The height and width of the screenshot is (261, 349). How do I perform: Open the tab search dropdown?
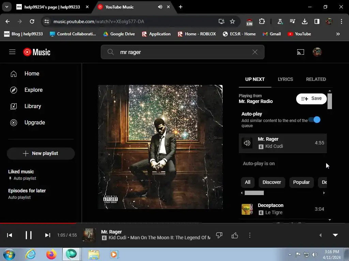[x=7, y=7]
